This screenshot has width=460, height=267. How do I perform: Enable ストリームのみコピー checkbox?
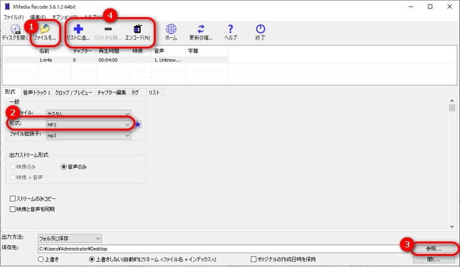point(12,199)
